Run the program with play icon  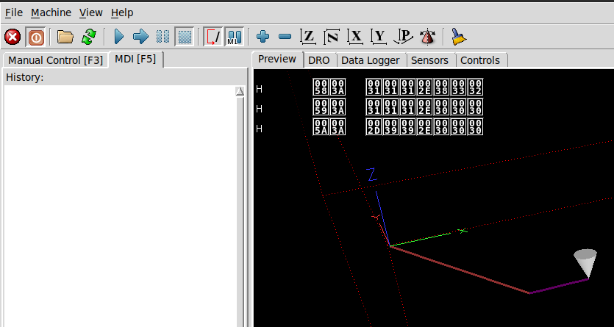pyautogui.click(x=119, y=37)
